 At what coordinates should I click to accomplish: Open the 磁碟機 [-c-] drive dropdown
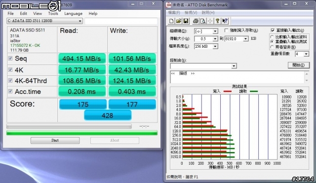click(x=215, y=31)
